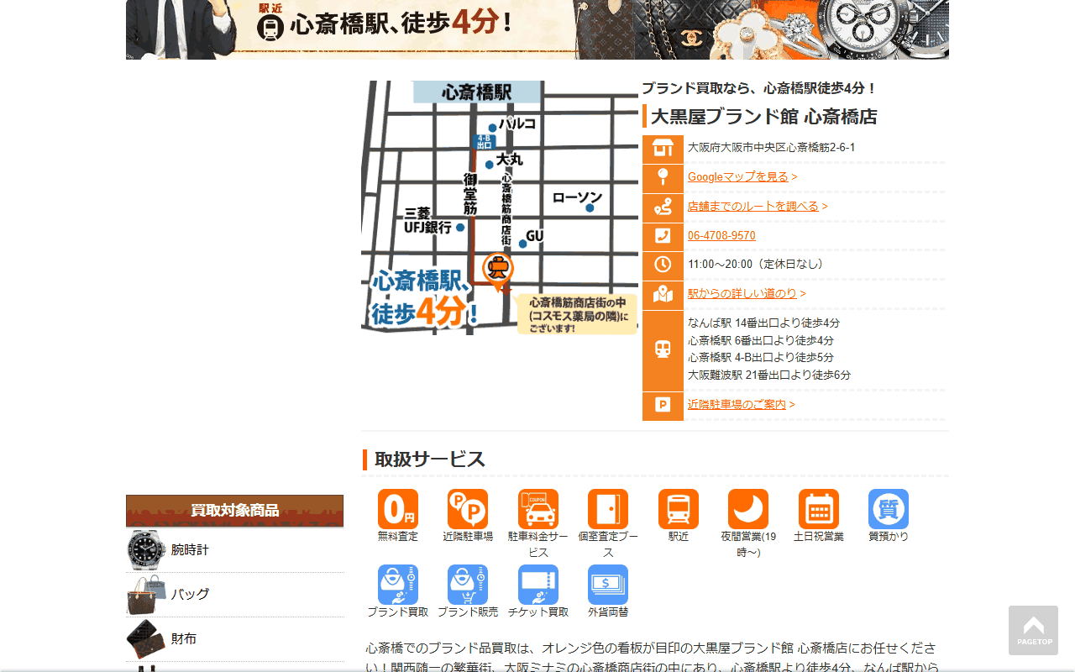Screen dimensions: 1075x672
Task: Click the 外貨両替 currency exchange icon
Action: [x=608, y=585]
